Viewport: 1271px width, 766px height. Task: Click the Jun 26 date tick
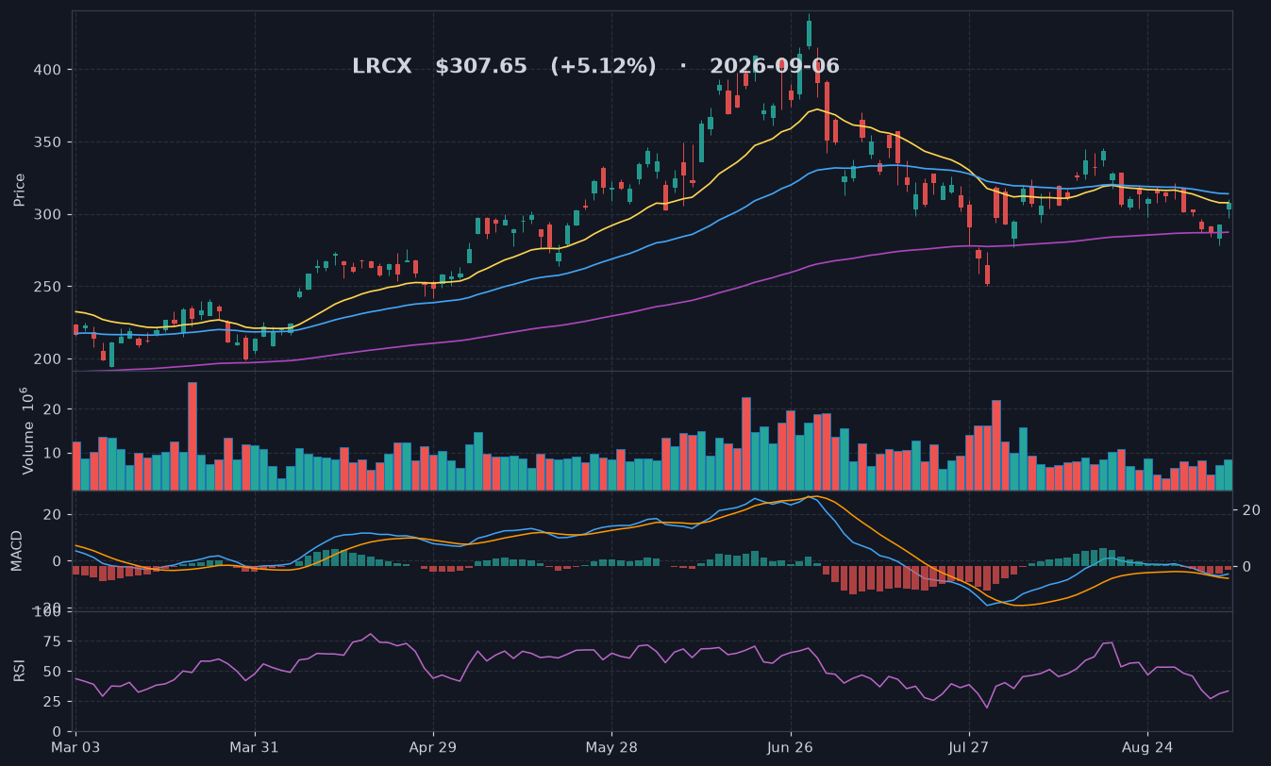(790, 747)
